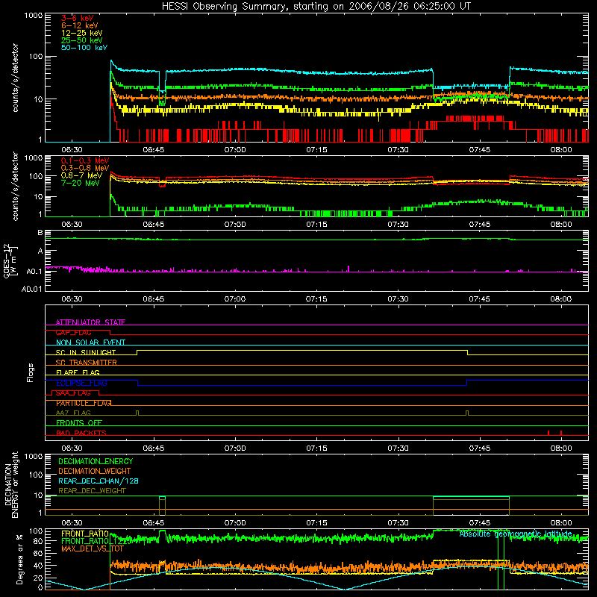Select the SC_IN_SUNLIGHT flag label
Viewport: 597px width, 597px height.
(86, 352)
